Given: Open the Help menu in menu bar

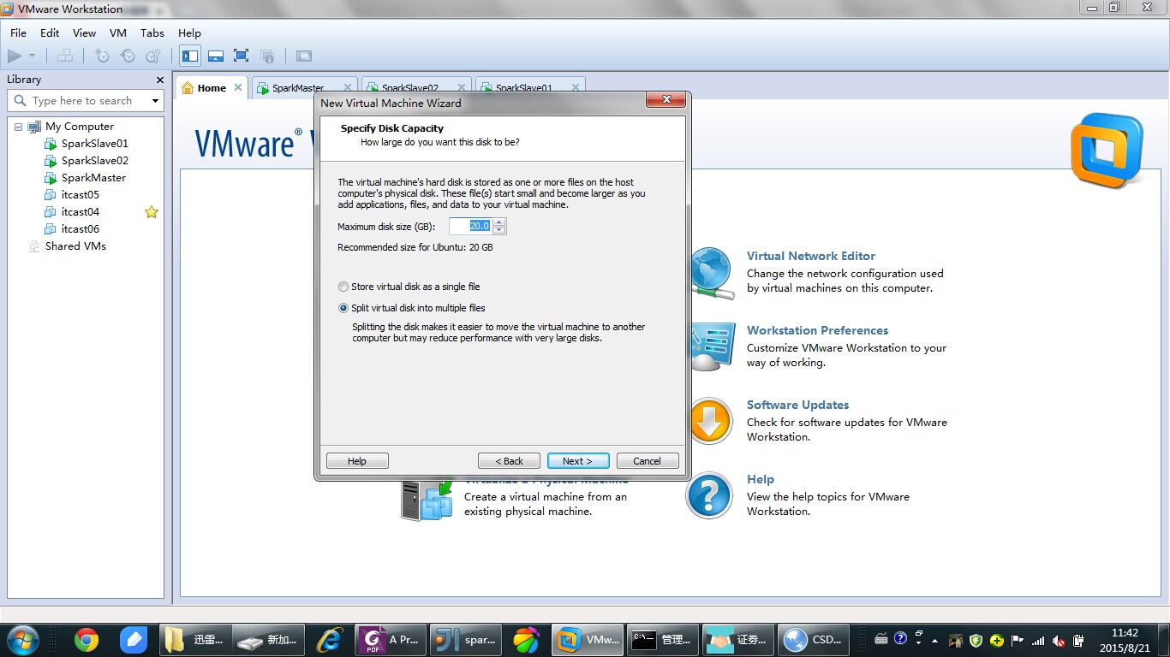Looking at the screenshot, I should pos(189,33).
